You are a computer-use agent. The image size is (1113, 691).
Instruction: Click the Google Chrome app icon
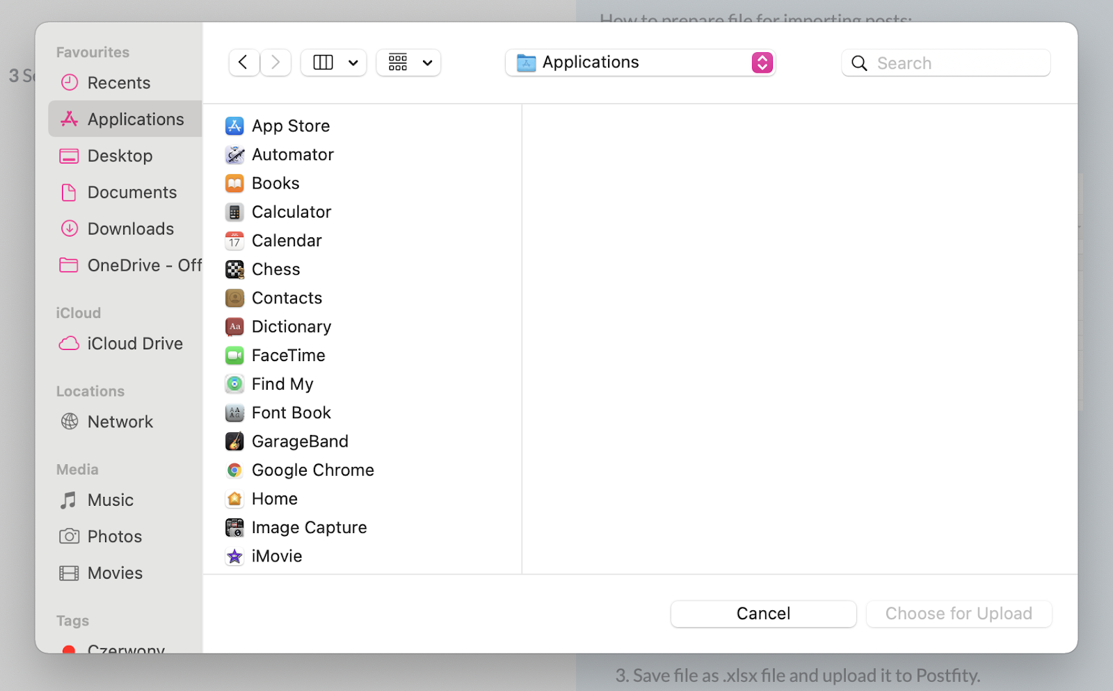[x=234, y=470]
